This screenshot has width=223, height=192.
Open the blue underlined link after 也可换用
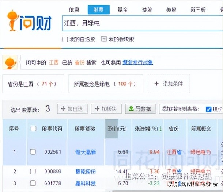(x=138, y=62)
